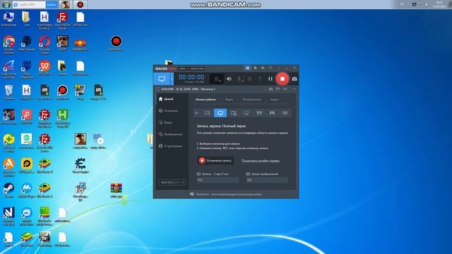Select the WPS Office desktop icon
Viewport: 452px width, 254px height.
click(x=44, y=68)
